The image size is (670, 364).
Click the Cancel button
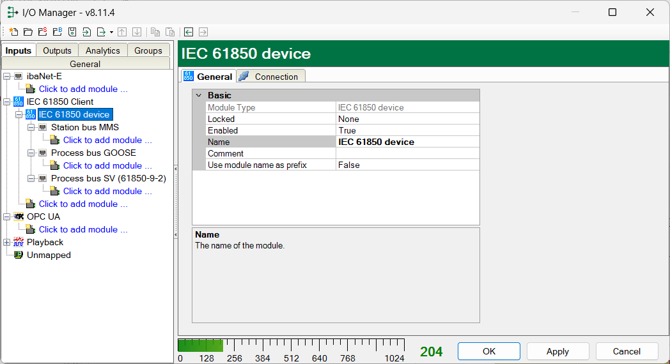(x=627, y=351)
